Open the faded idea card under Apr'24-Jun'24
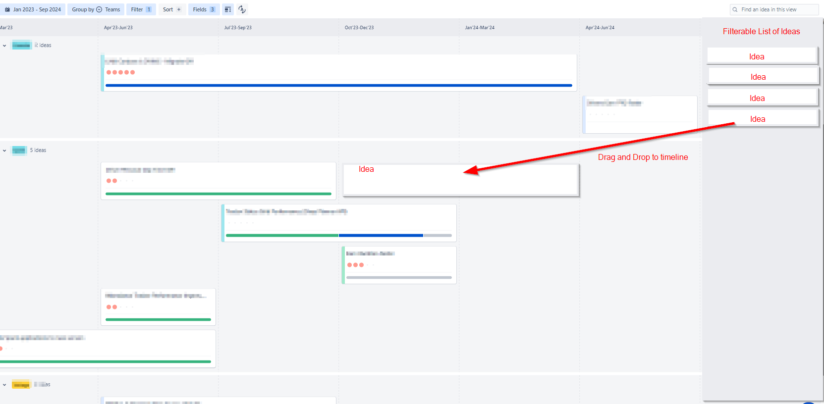 [x=640, y=114]
